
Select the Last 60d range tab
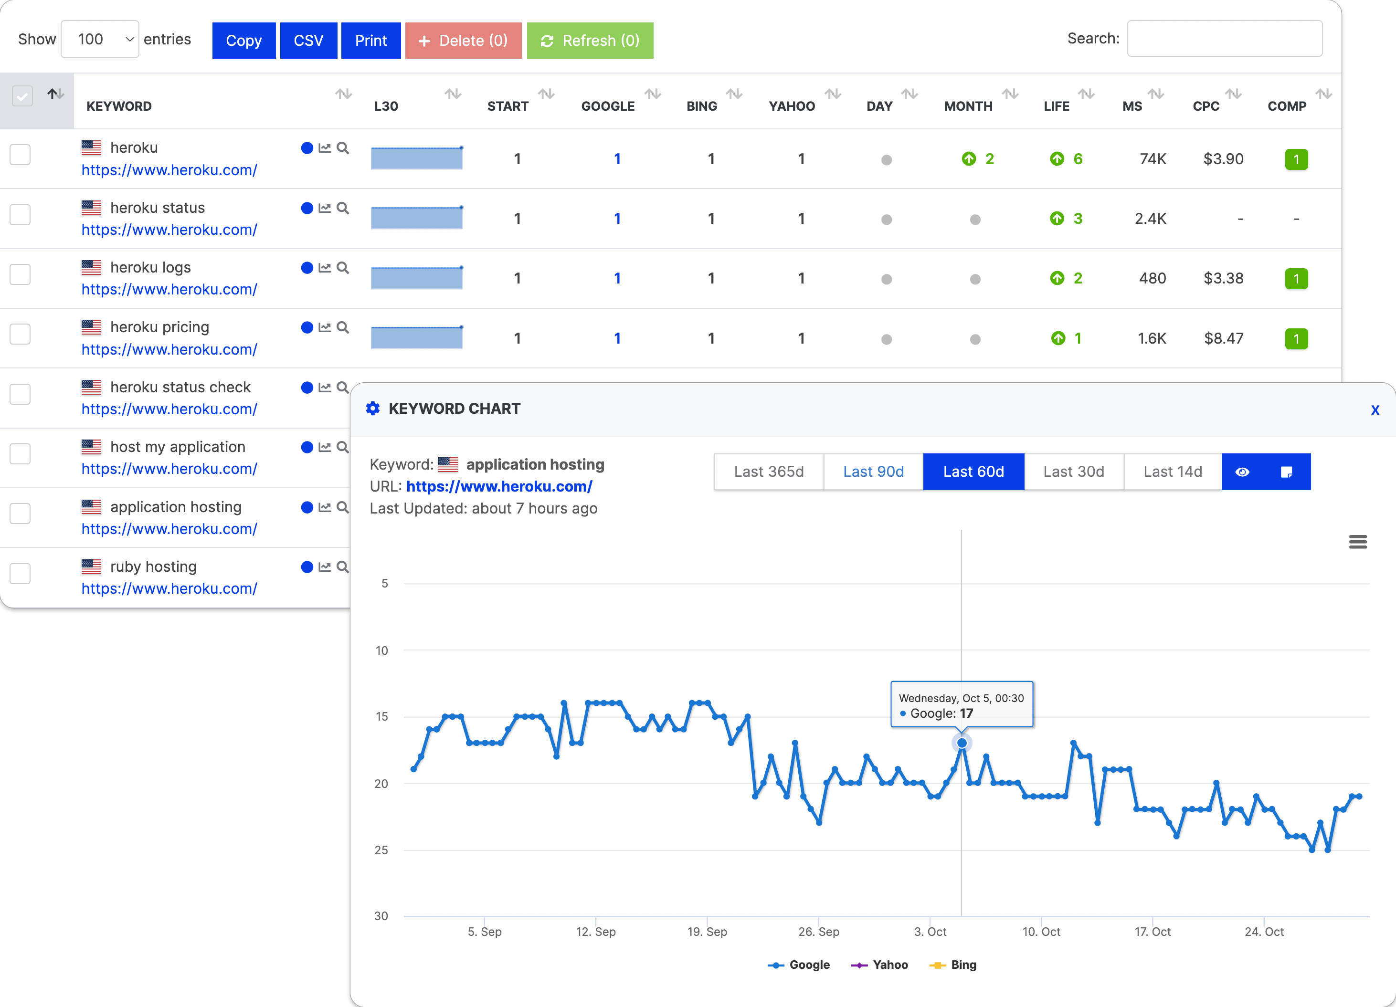tap(974, 472)
